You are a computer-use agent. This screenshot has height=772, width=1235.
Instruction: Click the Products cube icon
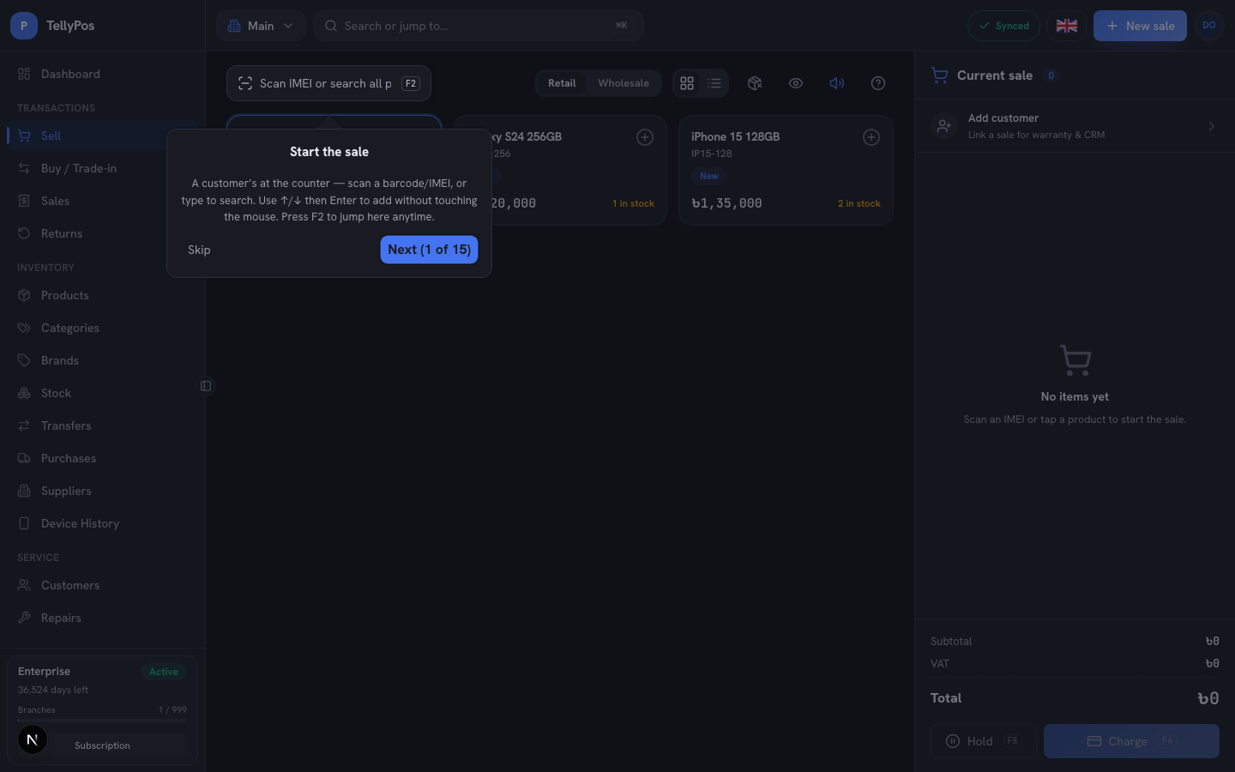pos(24,295)
